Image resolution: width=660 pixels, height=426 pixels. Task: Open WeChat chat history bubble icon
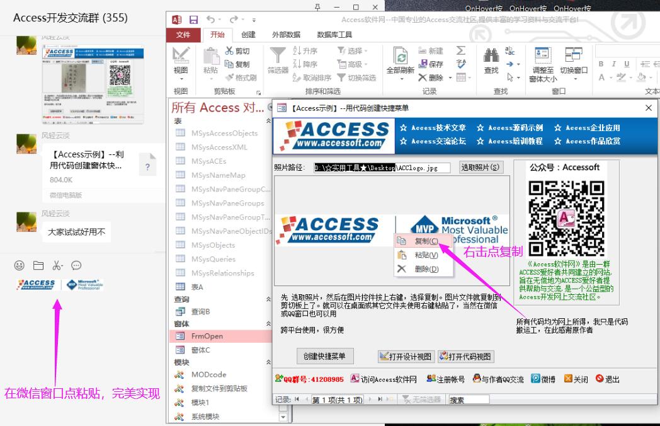click(x=76, y=265)
